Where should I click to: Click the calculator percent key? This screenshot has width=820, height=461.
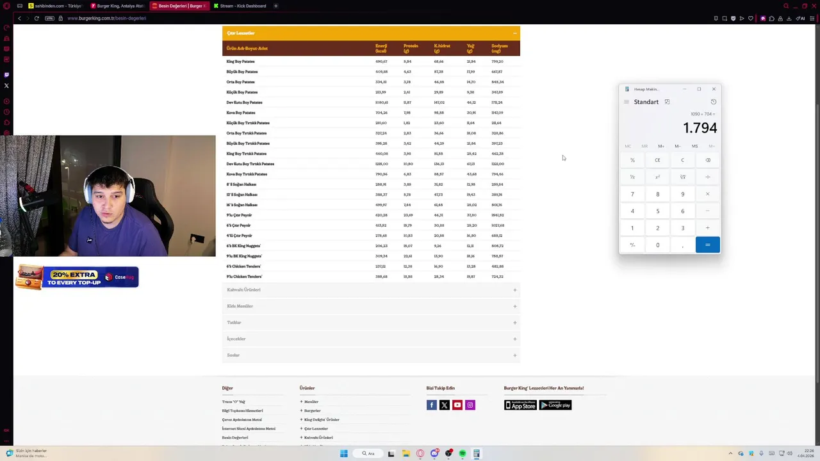click(632, 160)
